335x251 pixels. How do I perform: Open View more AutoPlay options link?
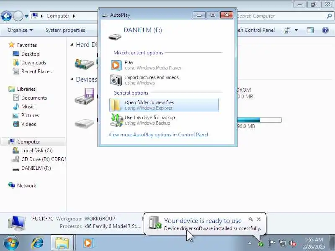158,135
